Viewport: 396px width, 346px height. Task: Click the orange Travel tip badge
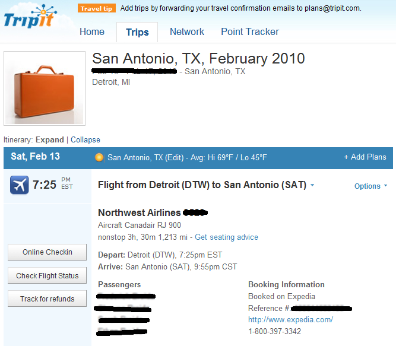[96, 8]
